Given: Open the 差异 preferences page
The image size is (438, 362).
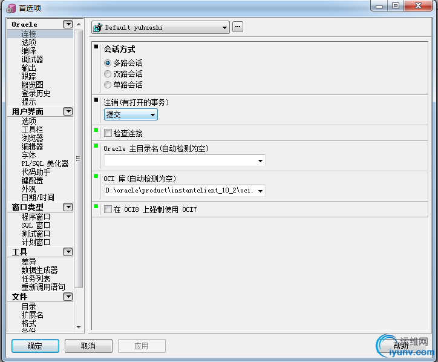Looking at the screenshot, I should (29, 262).
